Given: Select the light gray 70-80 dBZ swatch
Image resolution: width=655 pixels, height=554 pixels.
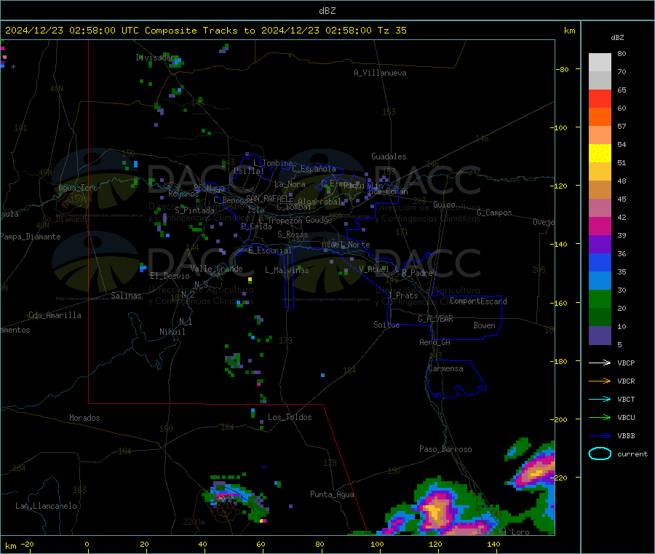Looking at the screenshot, I should tap(600, 63).
